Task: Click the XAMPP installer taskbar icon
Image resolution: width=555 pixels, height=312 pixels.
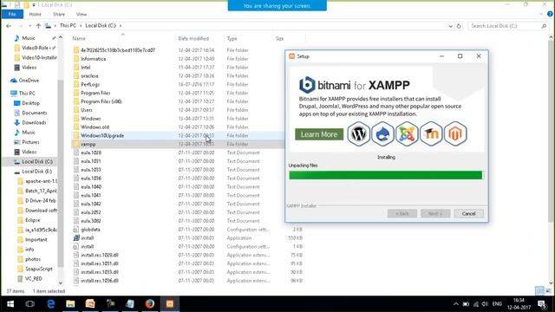Action: click(170, 304)
